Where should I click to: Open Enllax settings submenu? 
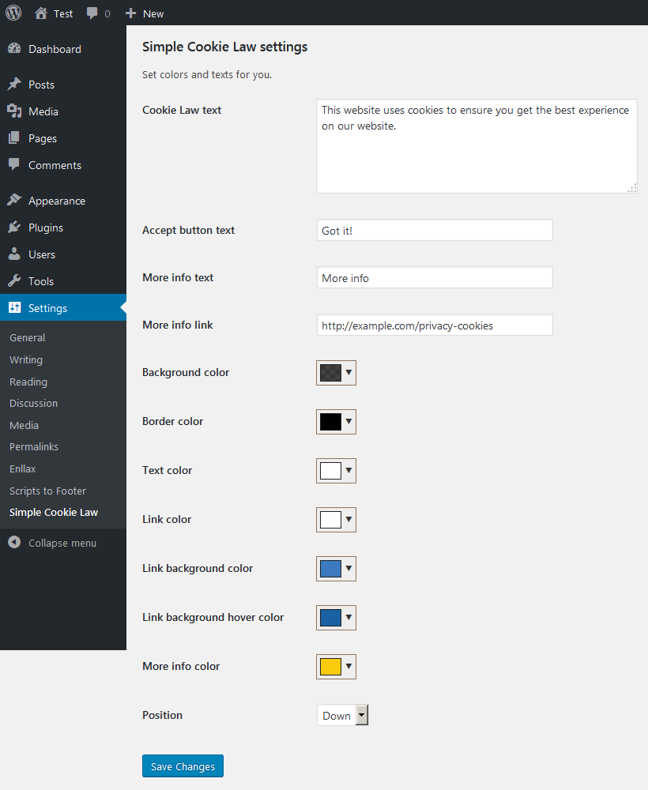click(x=23, y=468)
